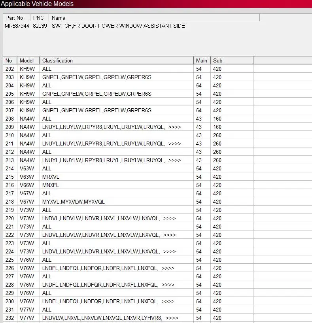Click the Classification column header
The height and width of the screenshot is (323, 312).
point(117,60)
